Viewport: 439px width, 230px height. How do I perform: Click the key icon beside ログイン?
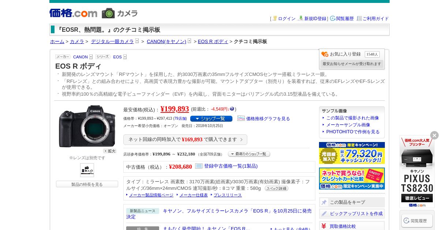275,18
